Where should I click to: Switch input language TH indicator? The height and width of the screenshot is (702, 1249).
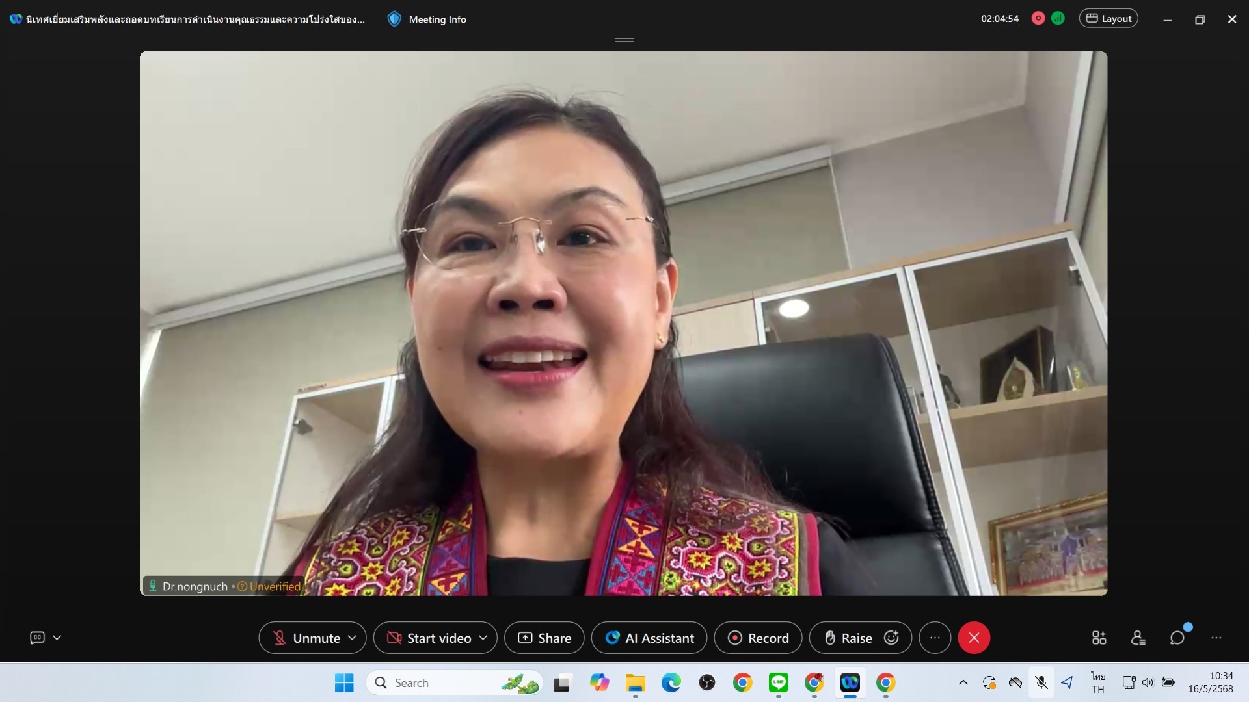(1098, 682)
